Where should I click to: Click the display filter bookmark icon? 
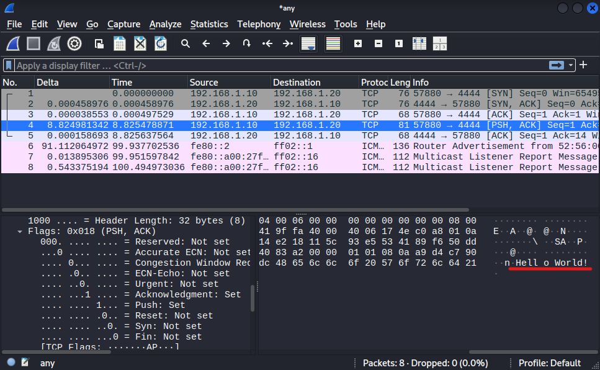[x=9, y=65]
